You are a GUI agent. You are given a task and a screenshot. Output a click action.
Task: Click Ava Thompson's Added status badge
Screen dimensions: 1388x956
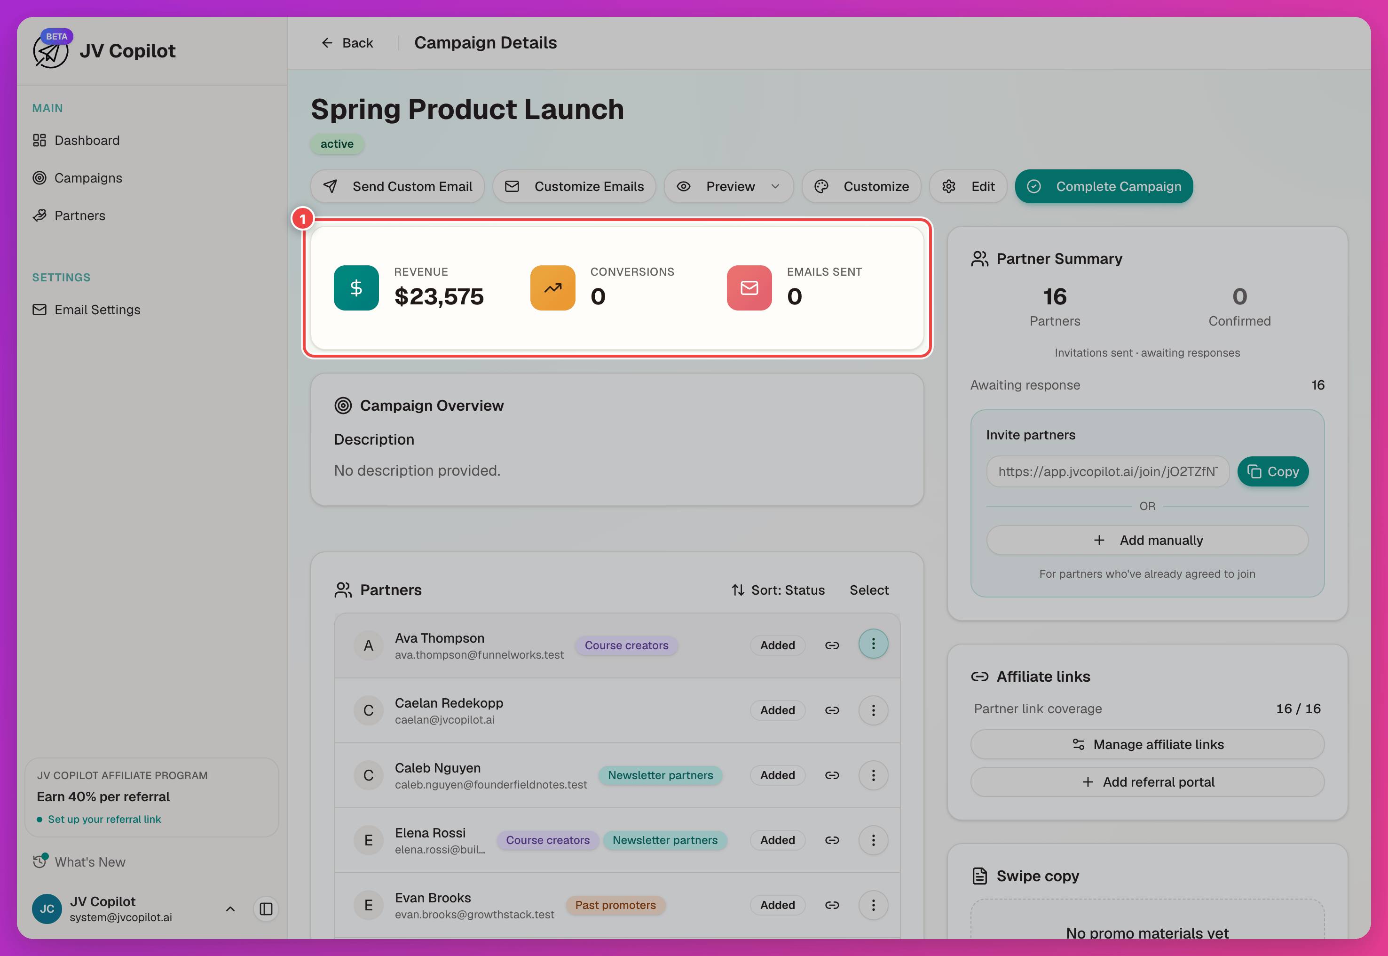pyautogui.click(x=778, y=645)
